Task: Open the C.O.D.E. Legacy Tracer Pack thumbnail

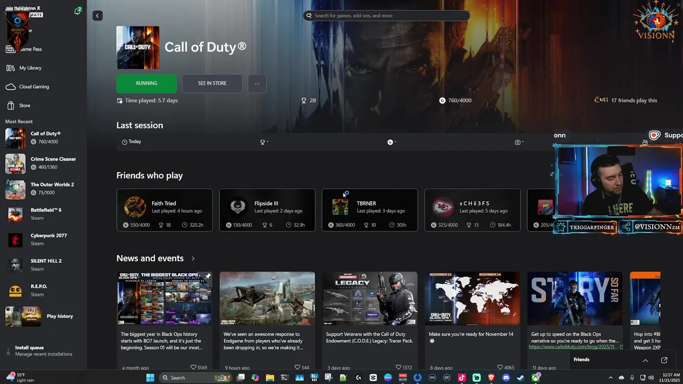Action: point(370,298)
